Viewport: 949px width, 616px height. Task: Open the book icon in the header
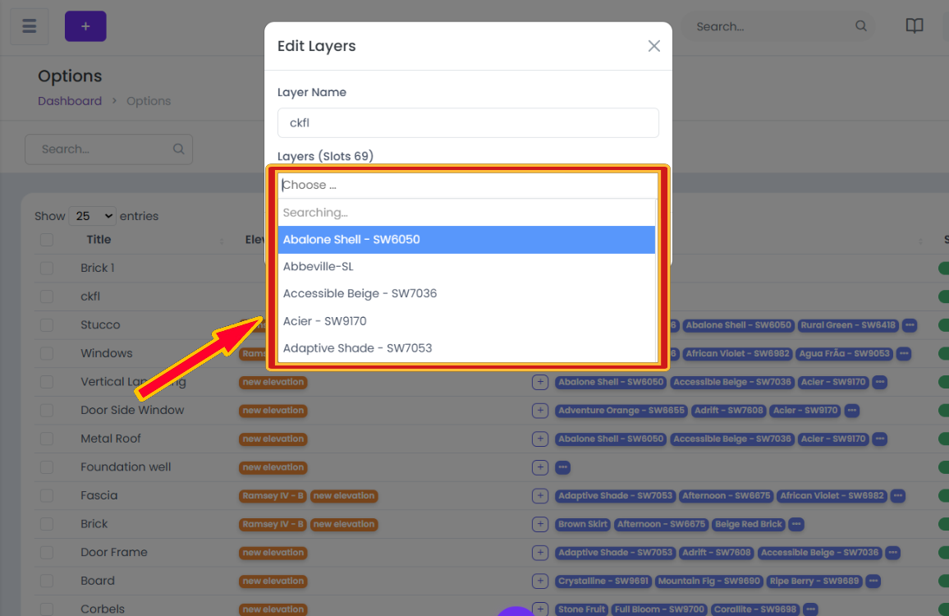pos(914,26)
